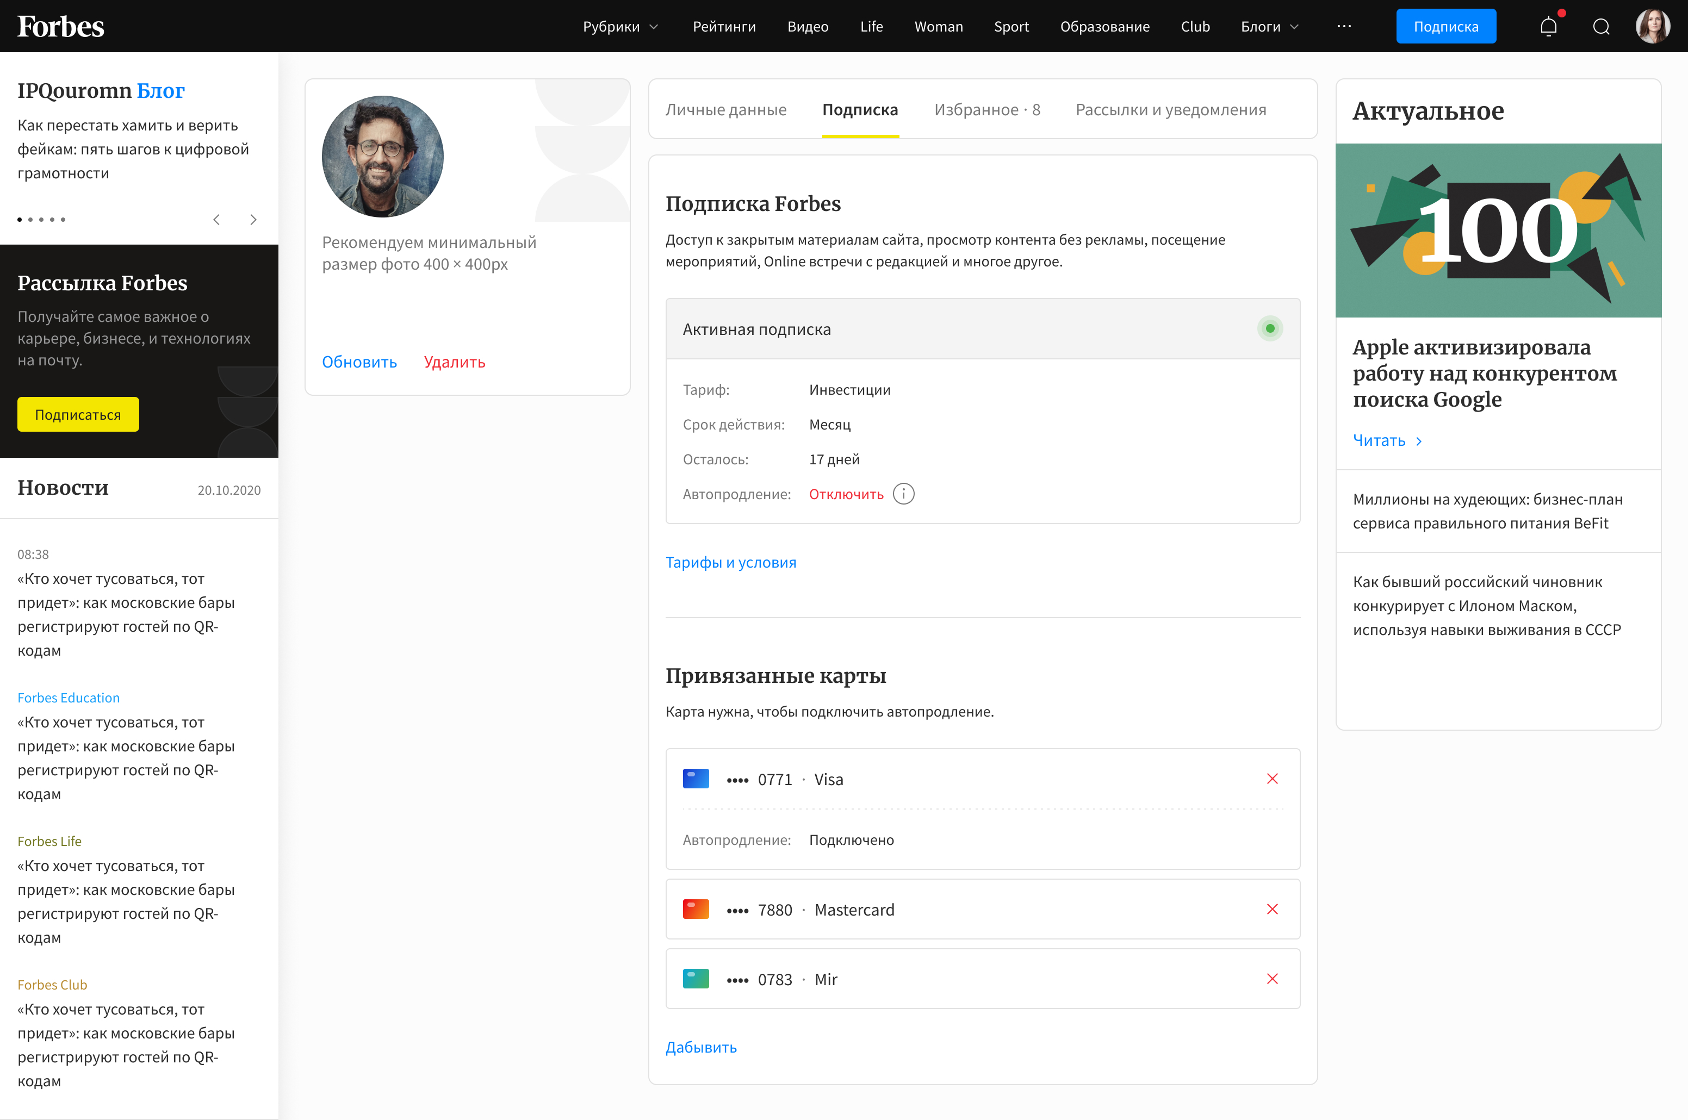Viewport: 1688px width, 1120px height.
Task: Remove the Mastercard 7880 card
Action: (x=1271, y=909)
